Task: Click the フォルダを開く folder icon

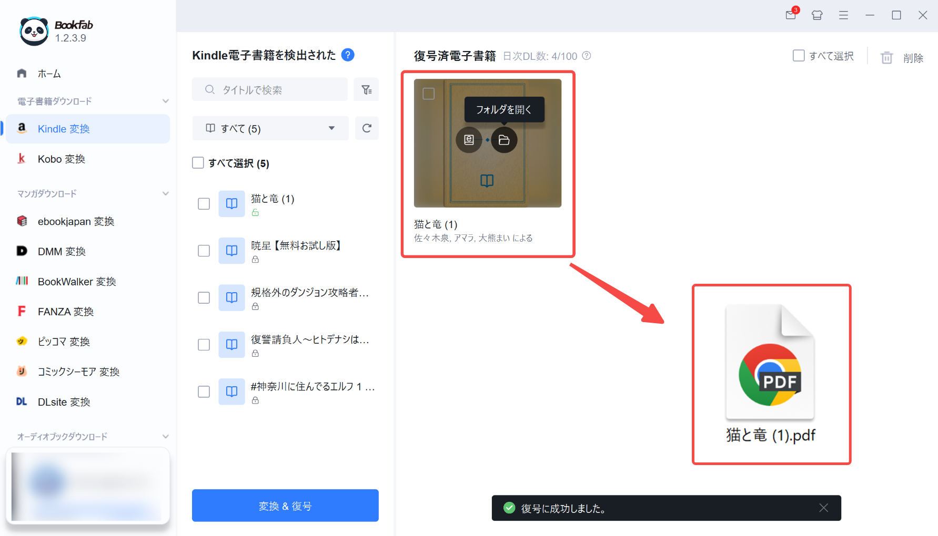Action: pyautogui.click(x=504, y=140)
